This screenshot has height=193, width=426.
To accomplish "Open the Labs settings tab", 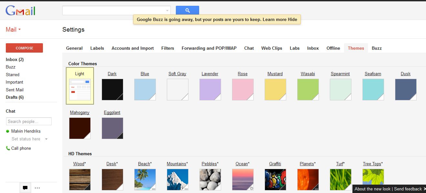I will click(295, 48).
